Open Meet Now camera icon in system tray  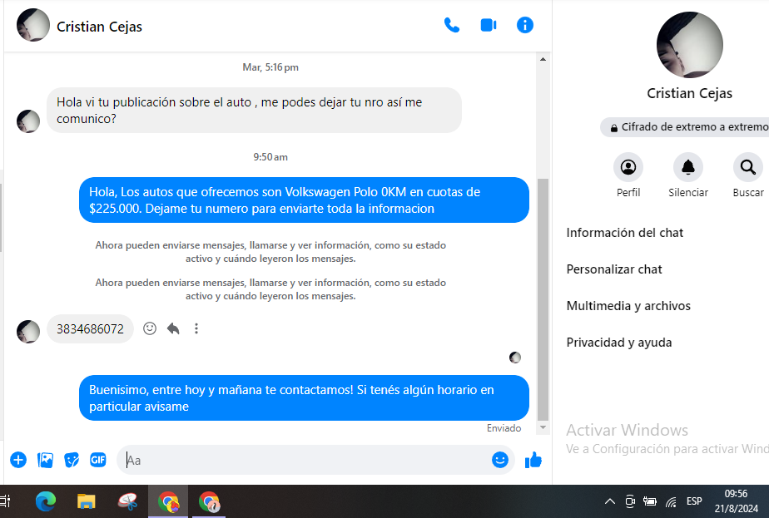pyautogui.click(x=630, y=501)
